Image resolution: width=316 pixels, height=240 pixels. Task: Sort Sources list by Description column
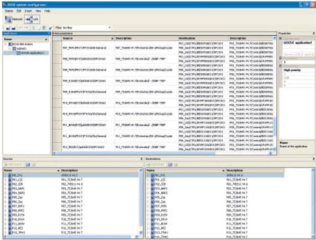[100, 170]
